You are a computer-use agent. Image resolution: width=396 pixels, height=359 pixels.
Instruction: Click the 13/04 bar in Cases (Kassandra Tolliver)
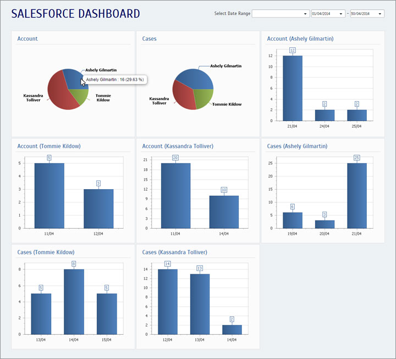(x=200, y=304)
